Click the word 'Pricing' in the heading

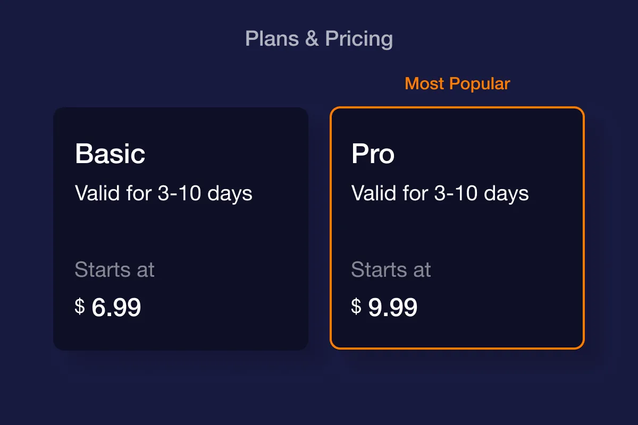[x=359, y=39]
